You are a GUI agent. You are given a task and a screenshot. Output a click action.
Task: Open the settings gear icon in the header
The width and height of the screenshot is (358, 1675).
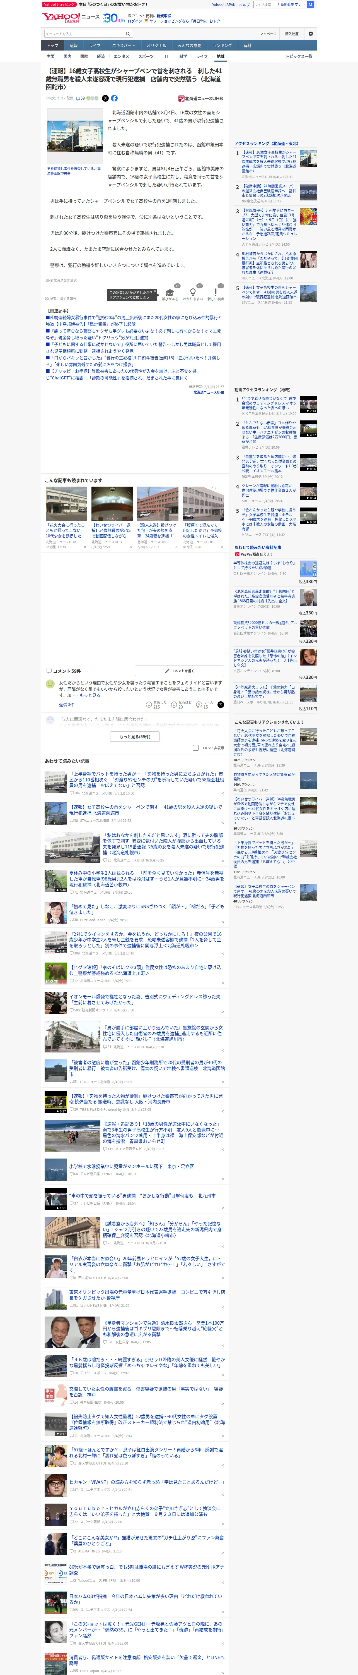[x=311, y=34]
